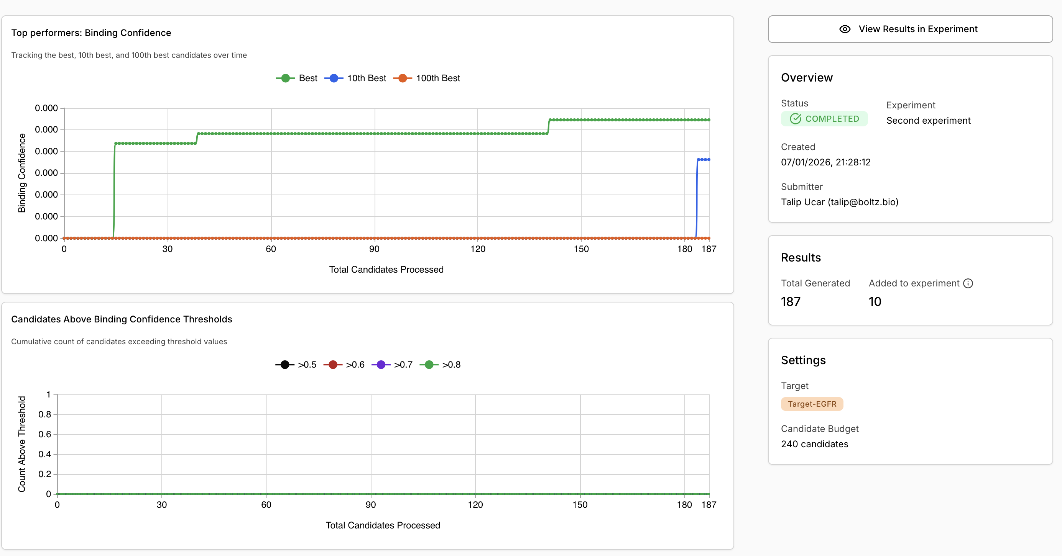Click the COMPLETED status badge
1062x556 pixels.
[824, 119]
